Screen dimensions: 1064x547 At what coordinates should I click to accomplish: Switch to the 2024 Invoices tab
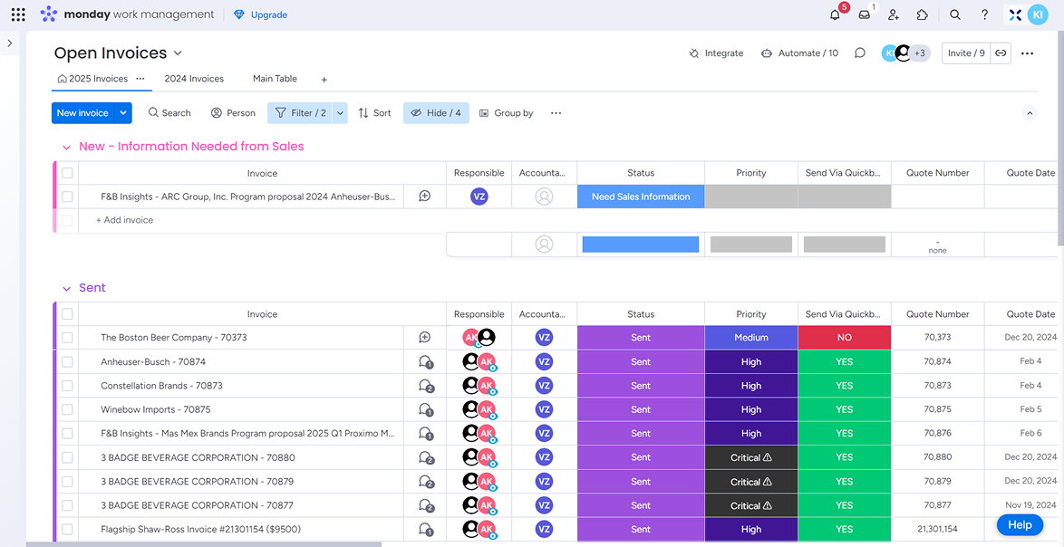click(x=194, y=79)
